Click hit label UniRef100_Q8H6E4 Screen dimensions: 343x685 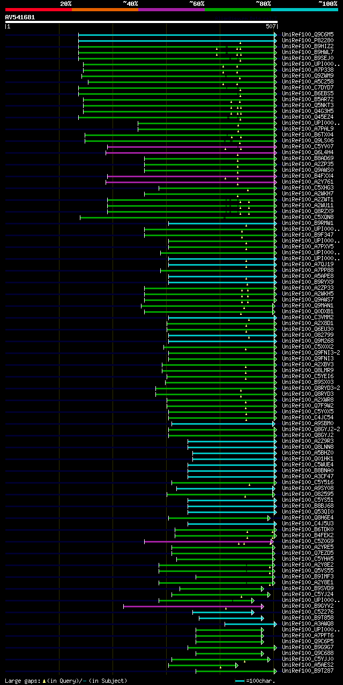coord(308,518)
